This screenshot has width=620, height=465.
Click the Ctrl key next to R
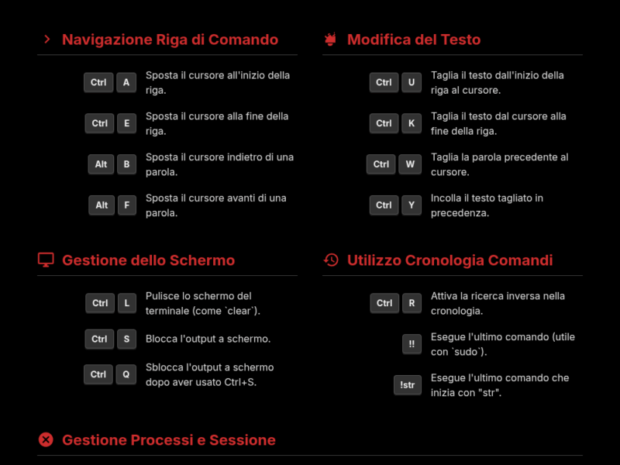coord(384,303)
